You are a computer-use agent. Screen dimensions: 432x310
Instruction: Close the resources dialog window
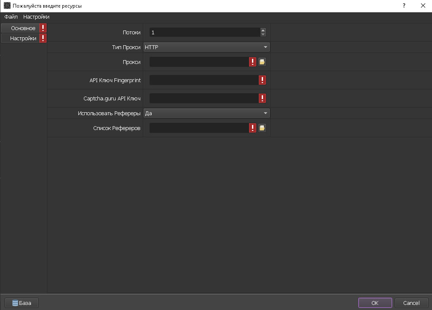(423, 6)
